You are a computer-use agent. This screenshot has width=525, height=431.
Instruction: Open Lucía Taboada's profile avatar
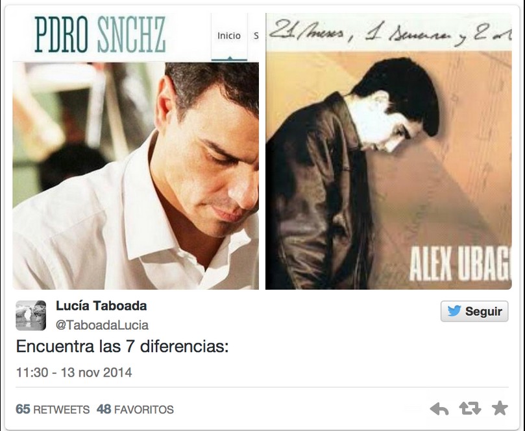[x=31, y=315]
